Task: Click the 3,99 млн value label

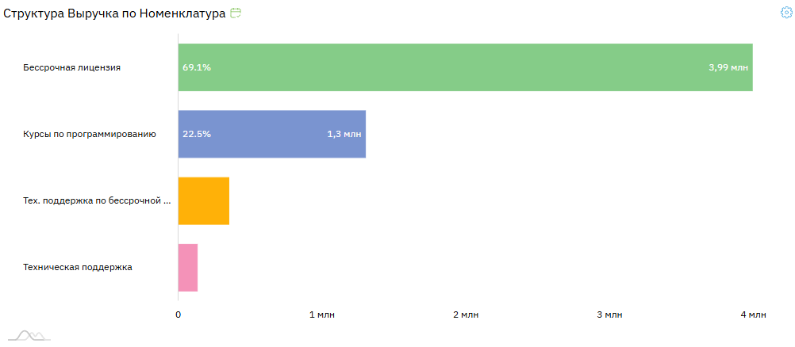Action: coord(728,67)
